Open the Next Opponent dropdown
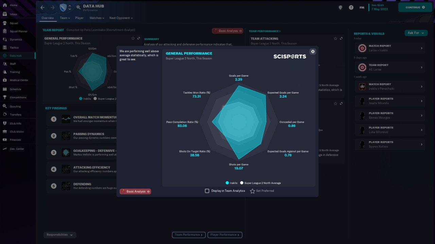The image size is (435, 244). tap(121, 18)
